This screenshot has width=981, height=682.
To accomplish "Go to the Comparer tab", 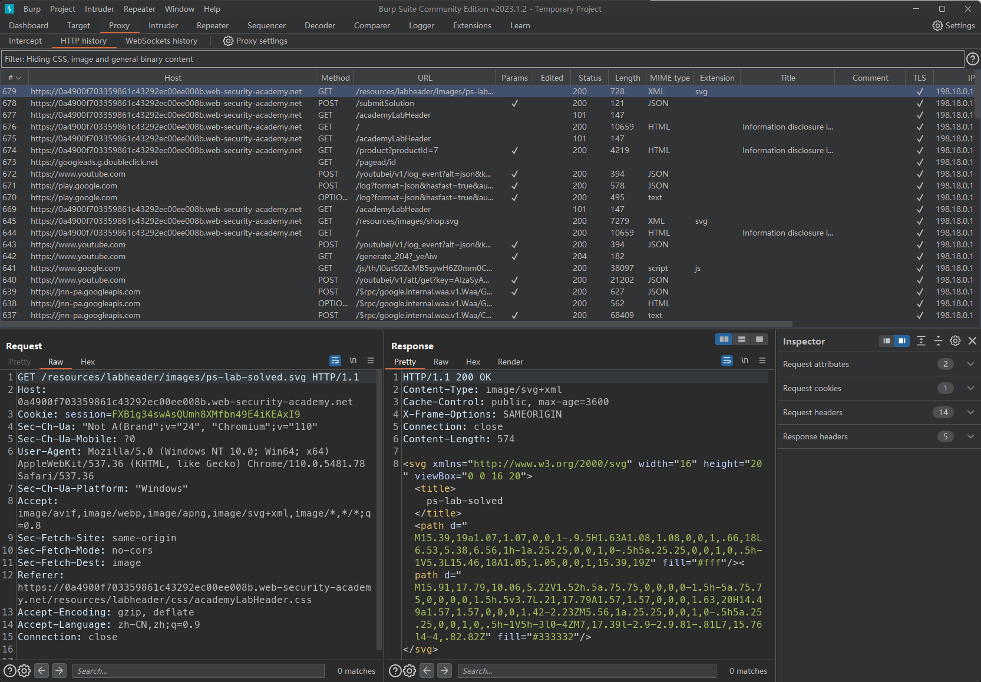I will [372, 25].
